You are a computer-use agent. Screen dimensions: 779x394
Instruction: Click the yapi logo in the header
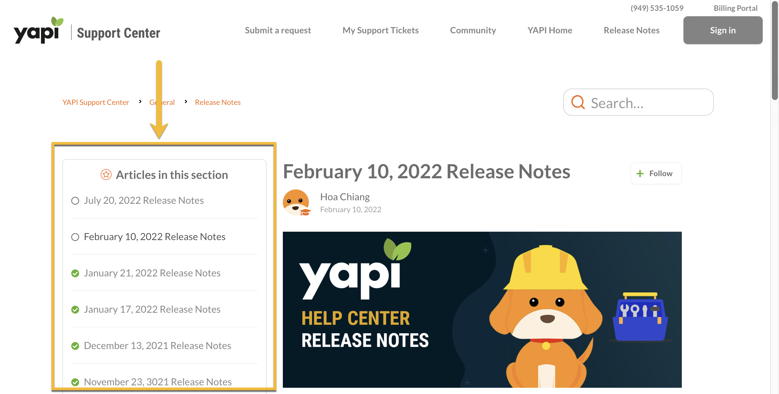point(38,30)
